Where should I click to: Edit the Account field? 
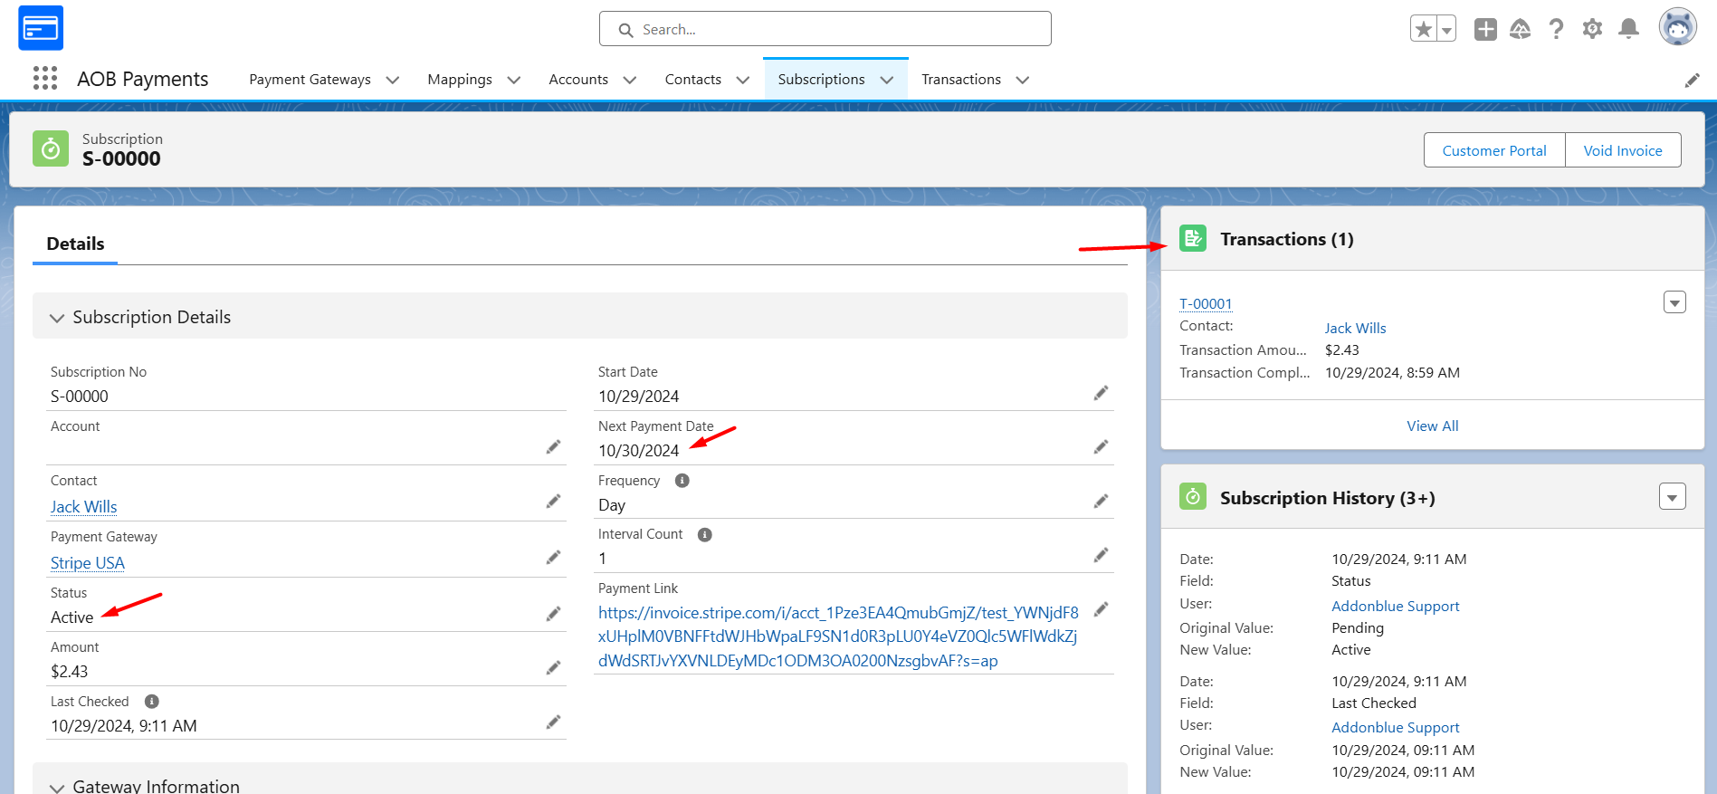553,447
